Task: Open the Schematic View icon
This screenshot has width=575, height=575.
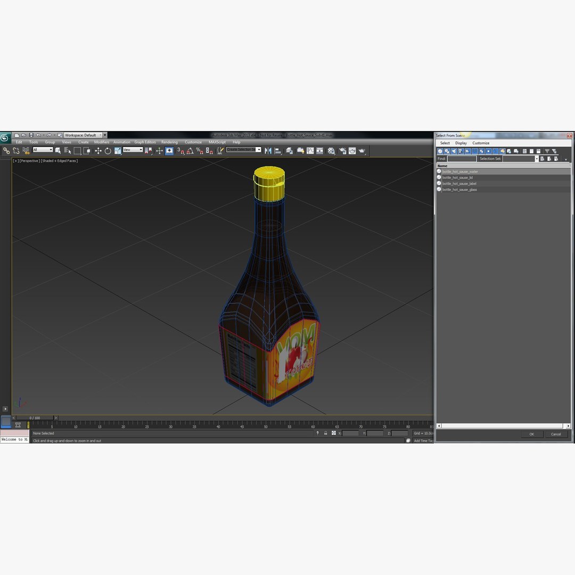Action: coord(320,151)
